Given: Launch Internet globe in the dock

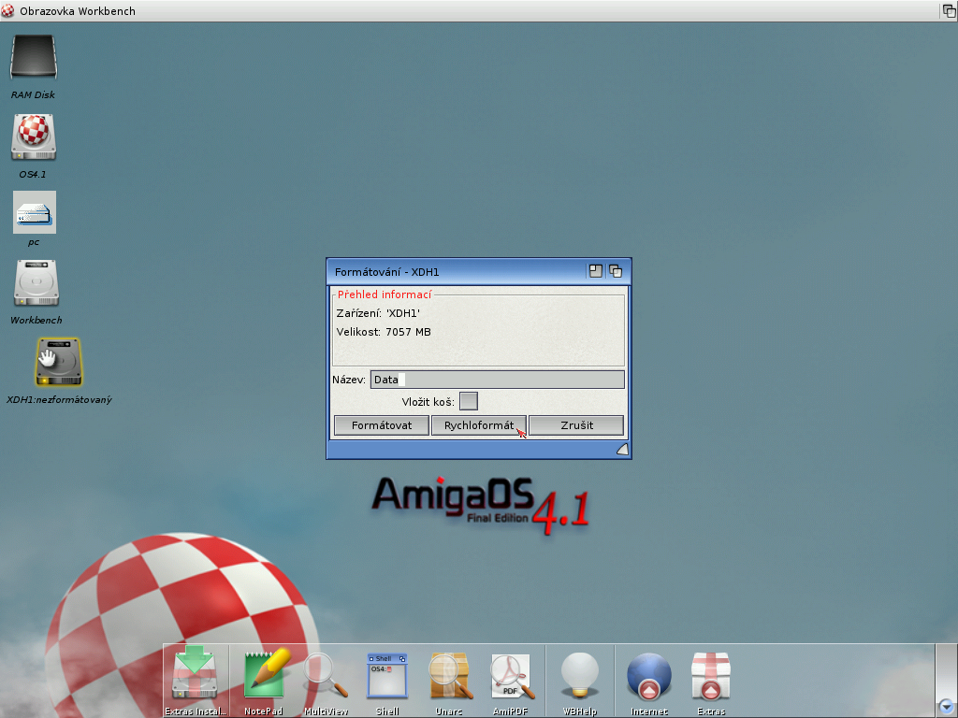Looking at the screenshot, I should pos(648,676).
